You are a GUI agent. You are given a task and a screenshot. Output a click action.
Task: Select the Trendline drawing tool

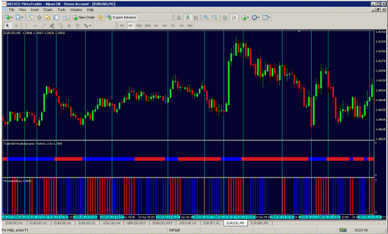point(43,25)
